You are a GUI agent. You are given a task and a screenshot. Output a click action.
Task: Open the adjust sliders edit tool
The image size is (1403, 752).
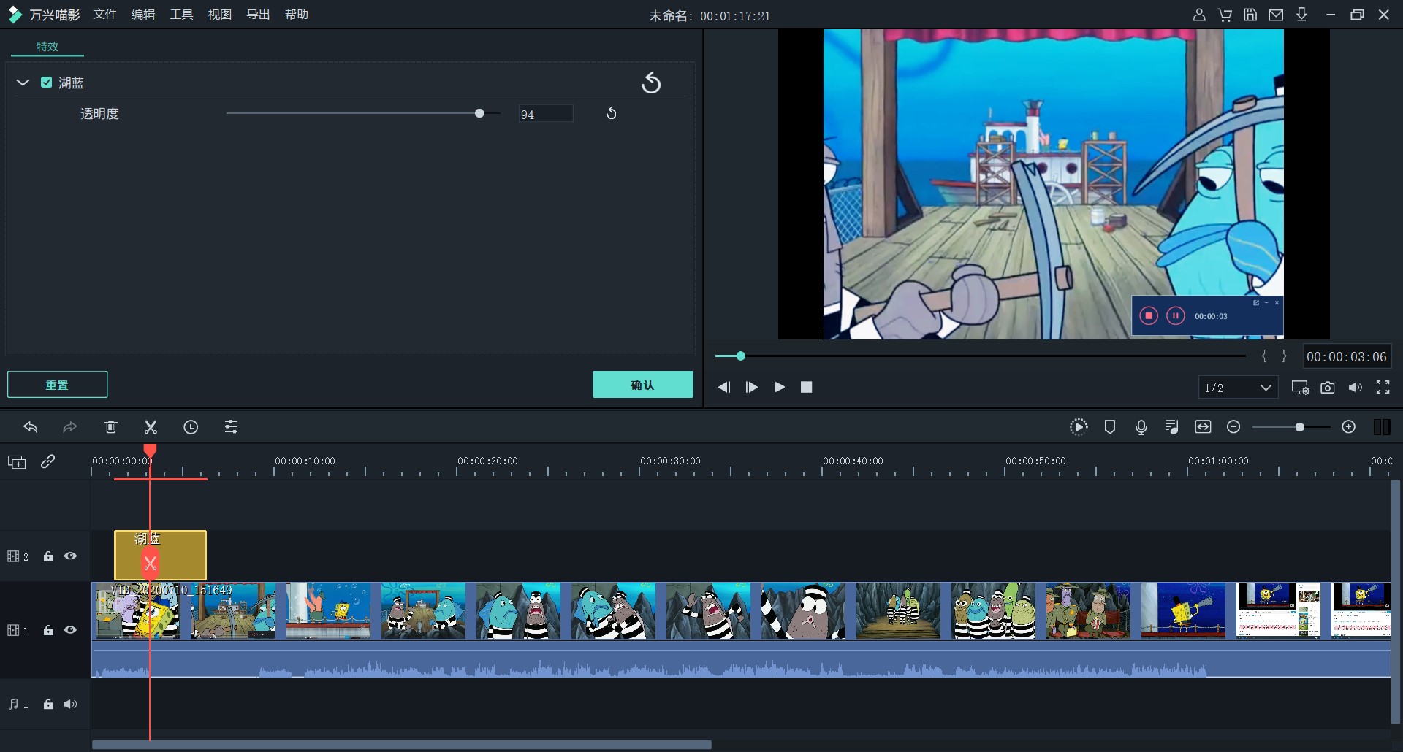click(231, 427)
